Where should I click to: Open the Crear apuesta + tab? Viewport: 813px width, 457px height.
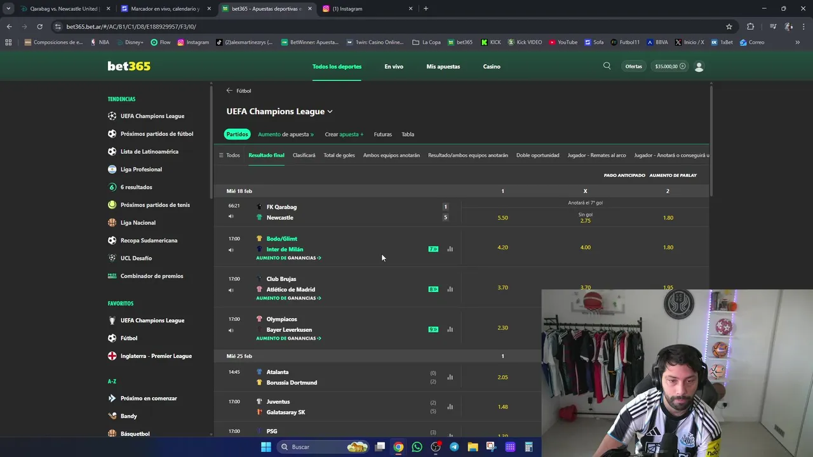pyautogui.click(x=344, y=135)
